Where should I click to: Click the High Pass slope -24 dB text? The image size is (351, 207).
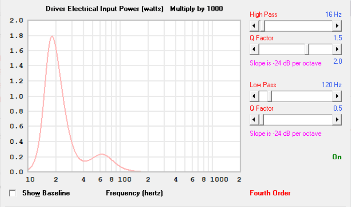(285, 63)
